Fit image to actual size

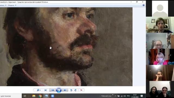(45, 90)
